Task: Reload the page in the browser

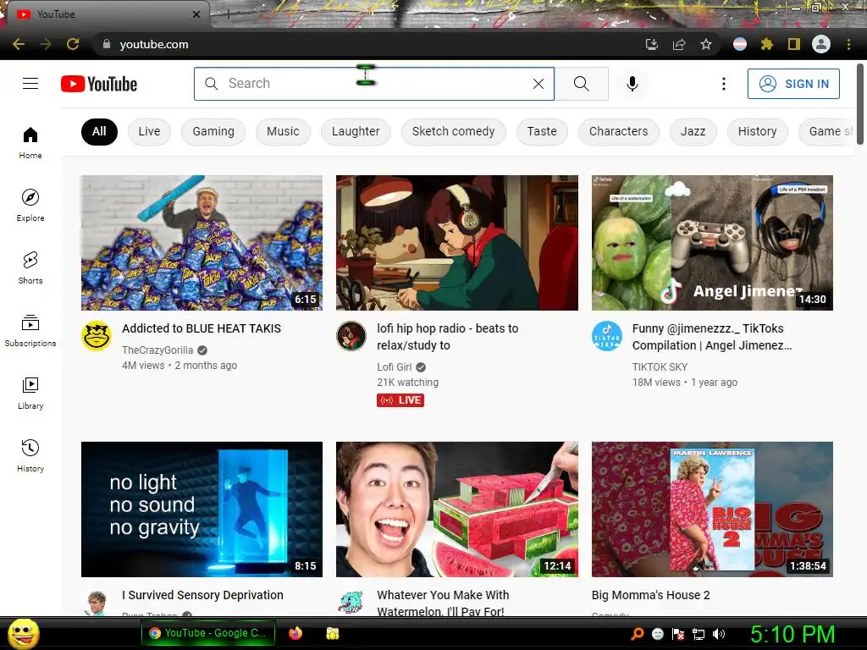Action: (73, 44)
